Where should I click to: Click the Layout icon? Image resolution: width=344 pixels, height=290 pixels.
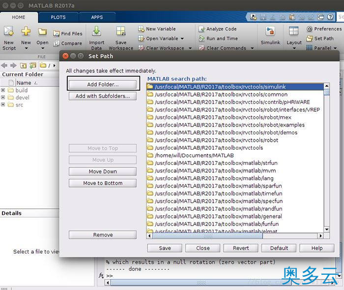coord(293,31)
